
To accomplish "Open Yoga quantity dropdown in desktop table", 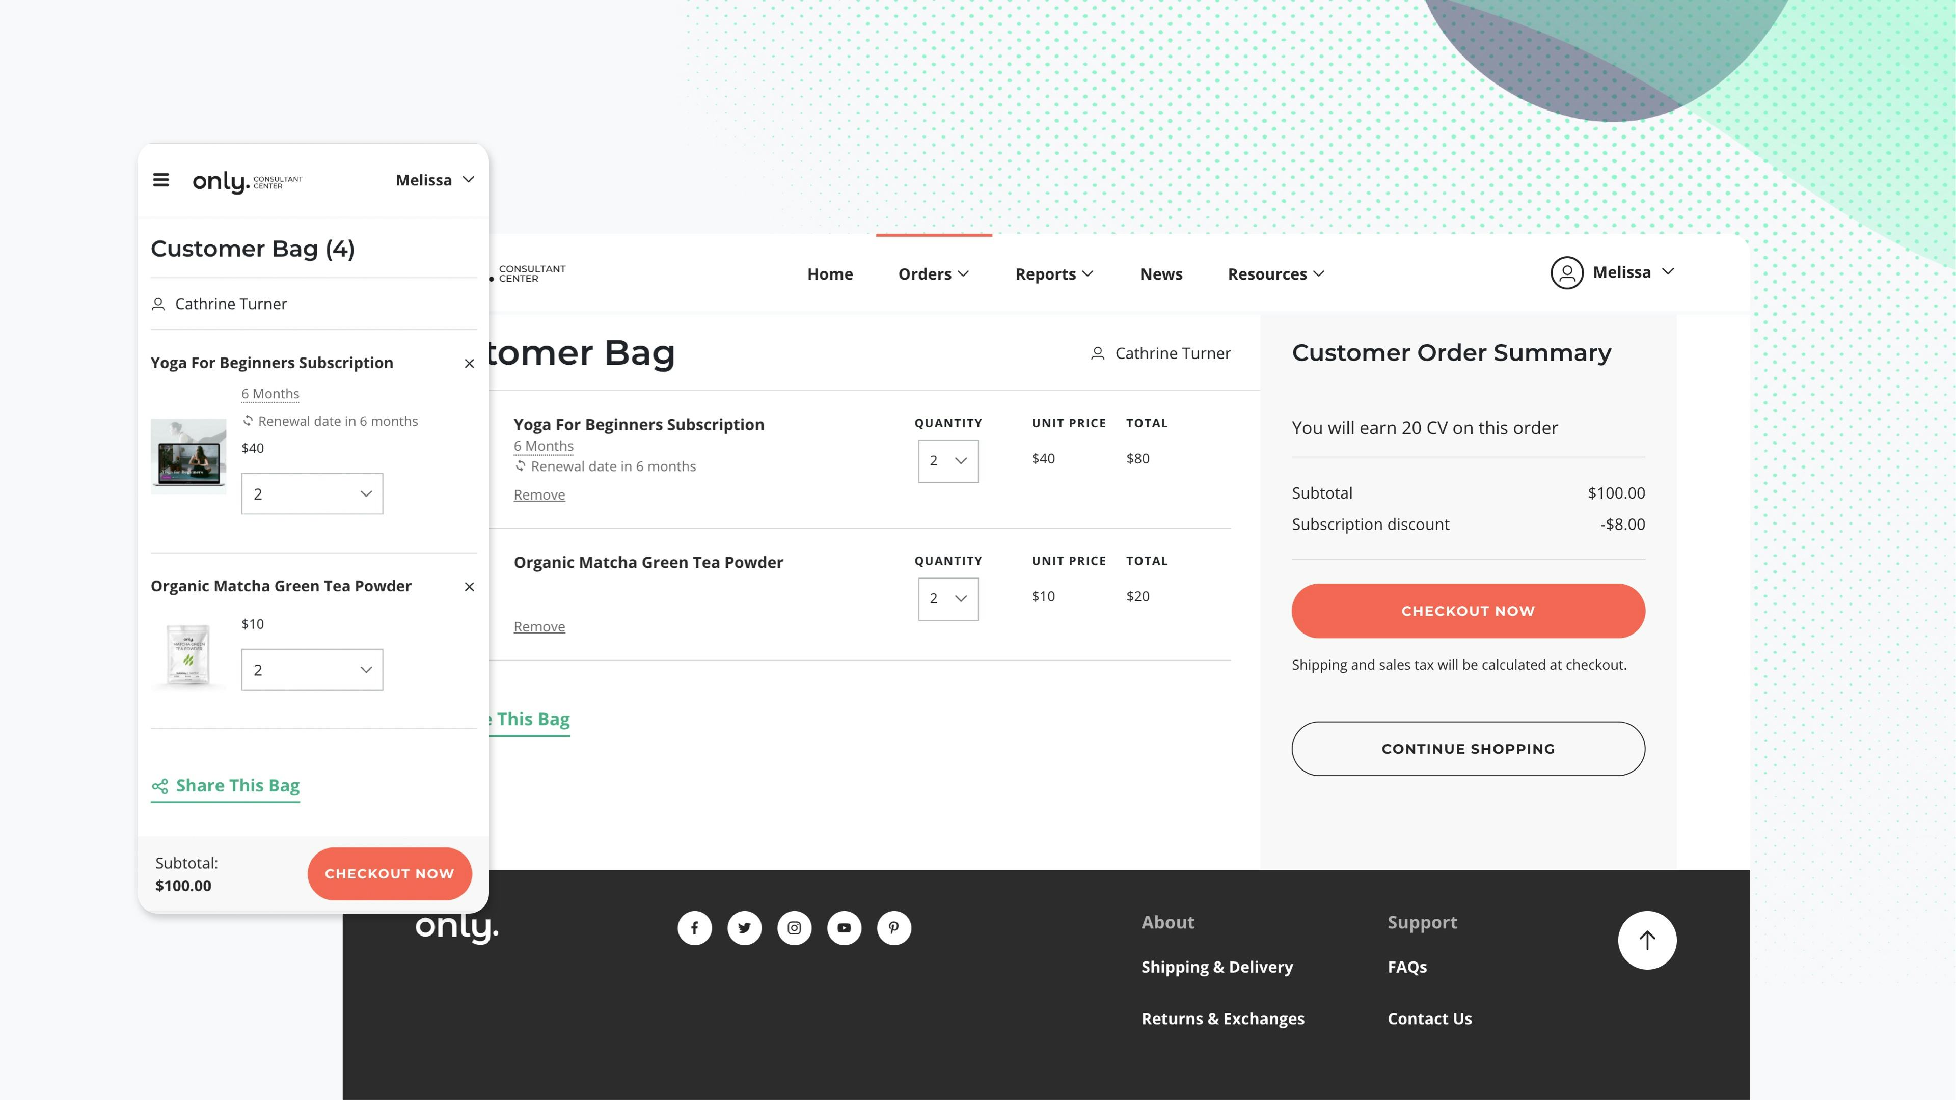I will (947, 461).
